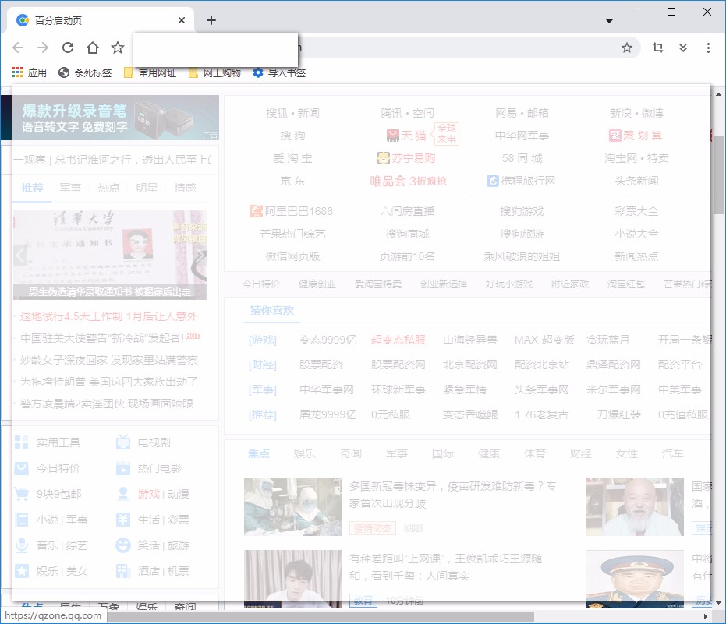726x624 pixels.
Task: Select the 推荐 tab
Action: pyautogui.click(x=32, y=187)
